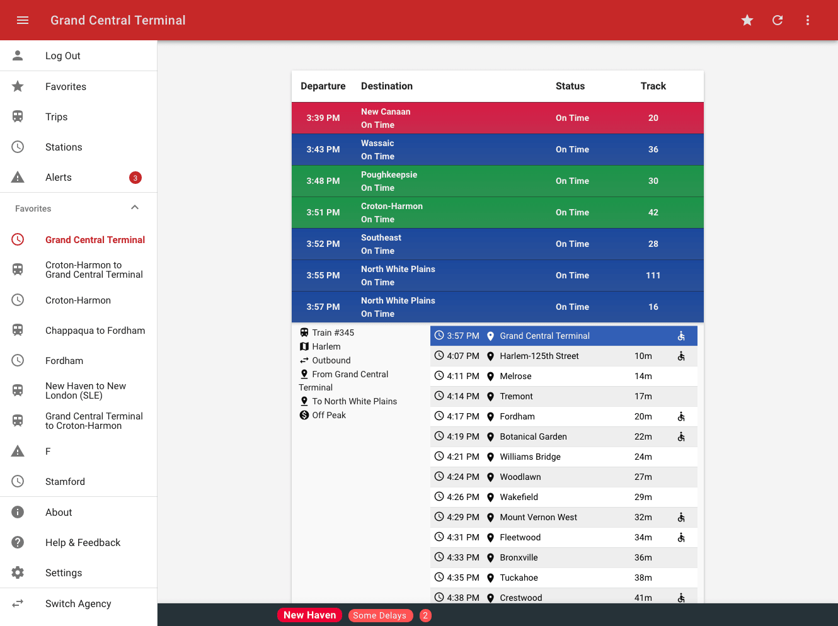838x626 pixels.
Task: Go to Trips in the sidebar
Action: [56, 117]
